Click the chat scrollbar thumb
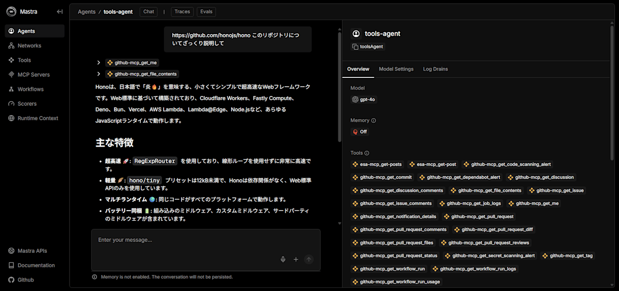619x291 pixels. (339, 87)
